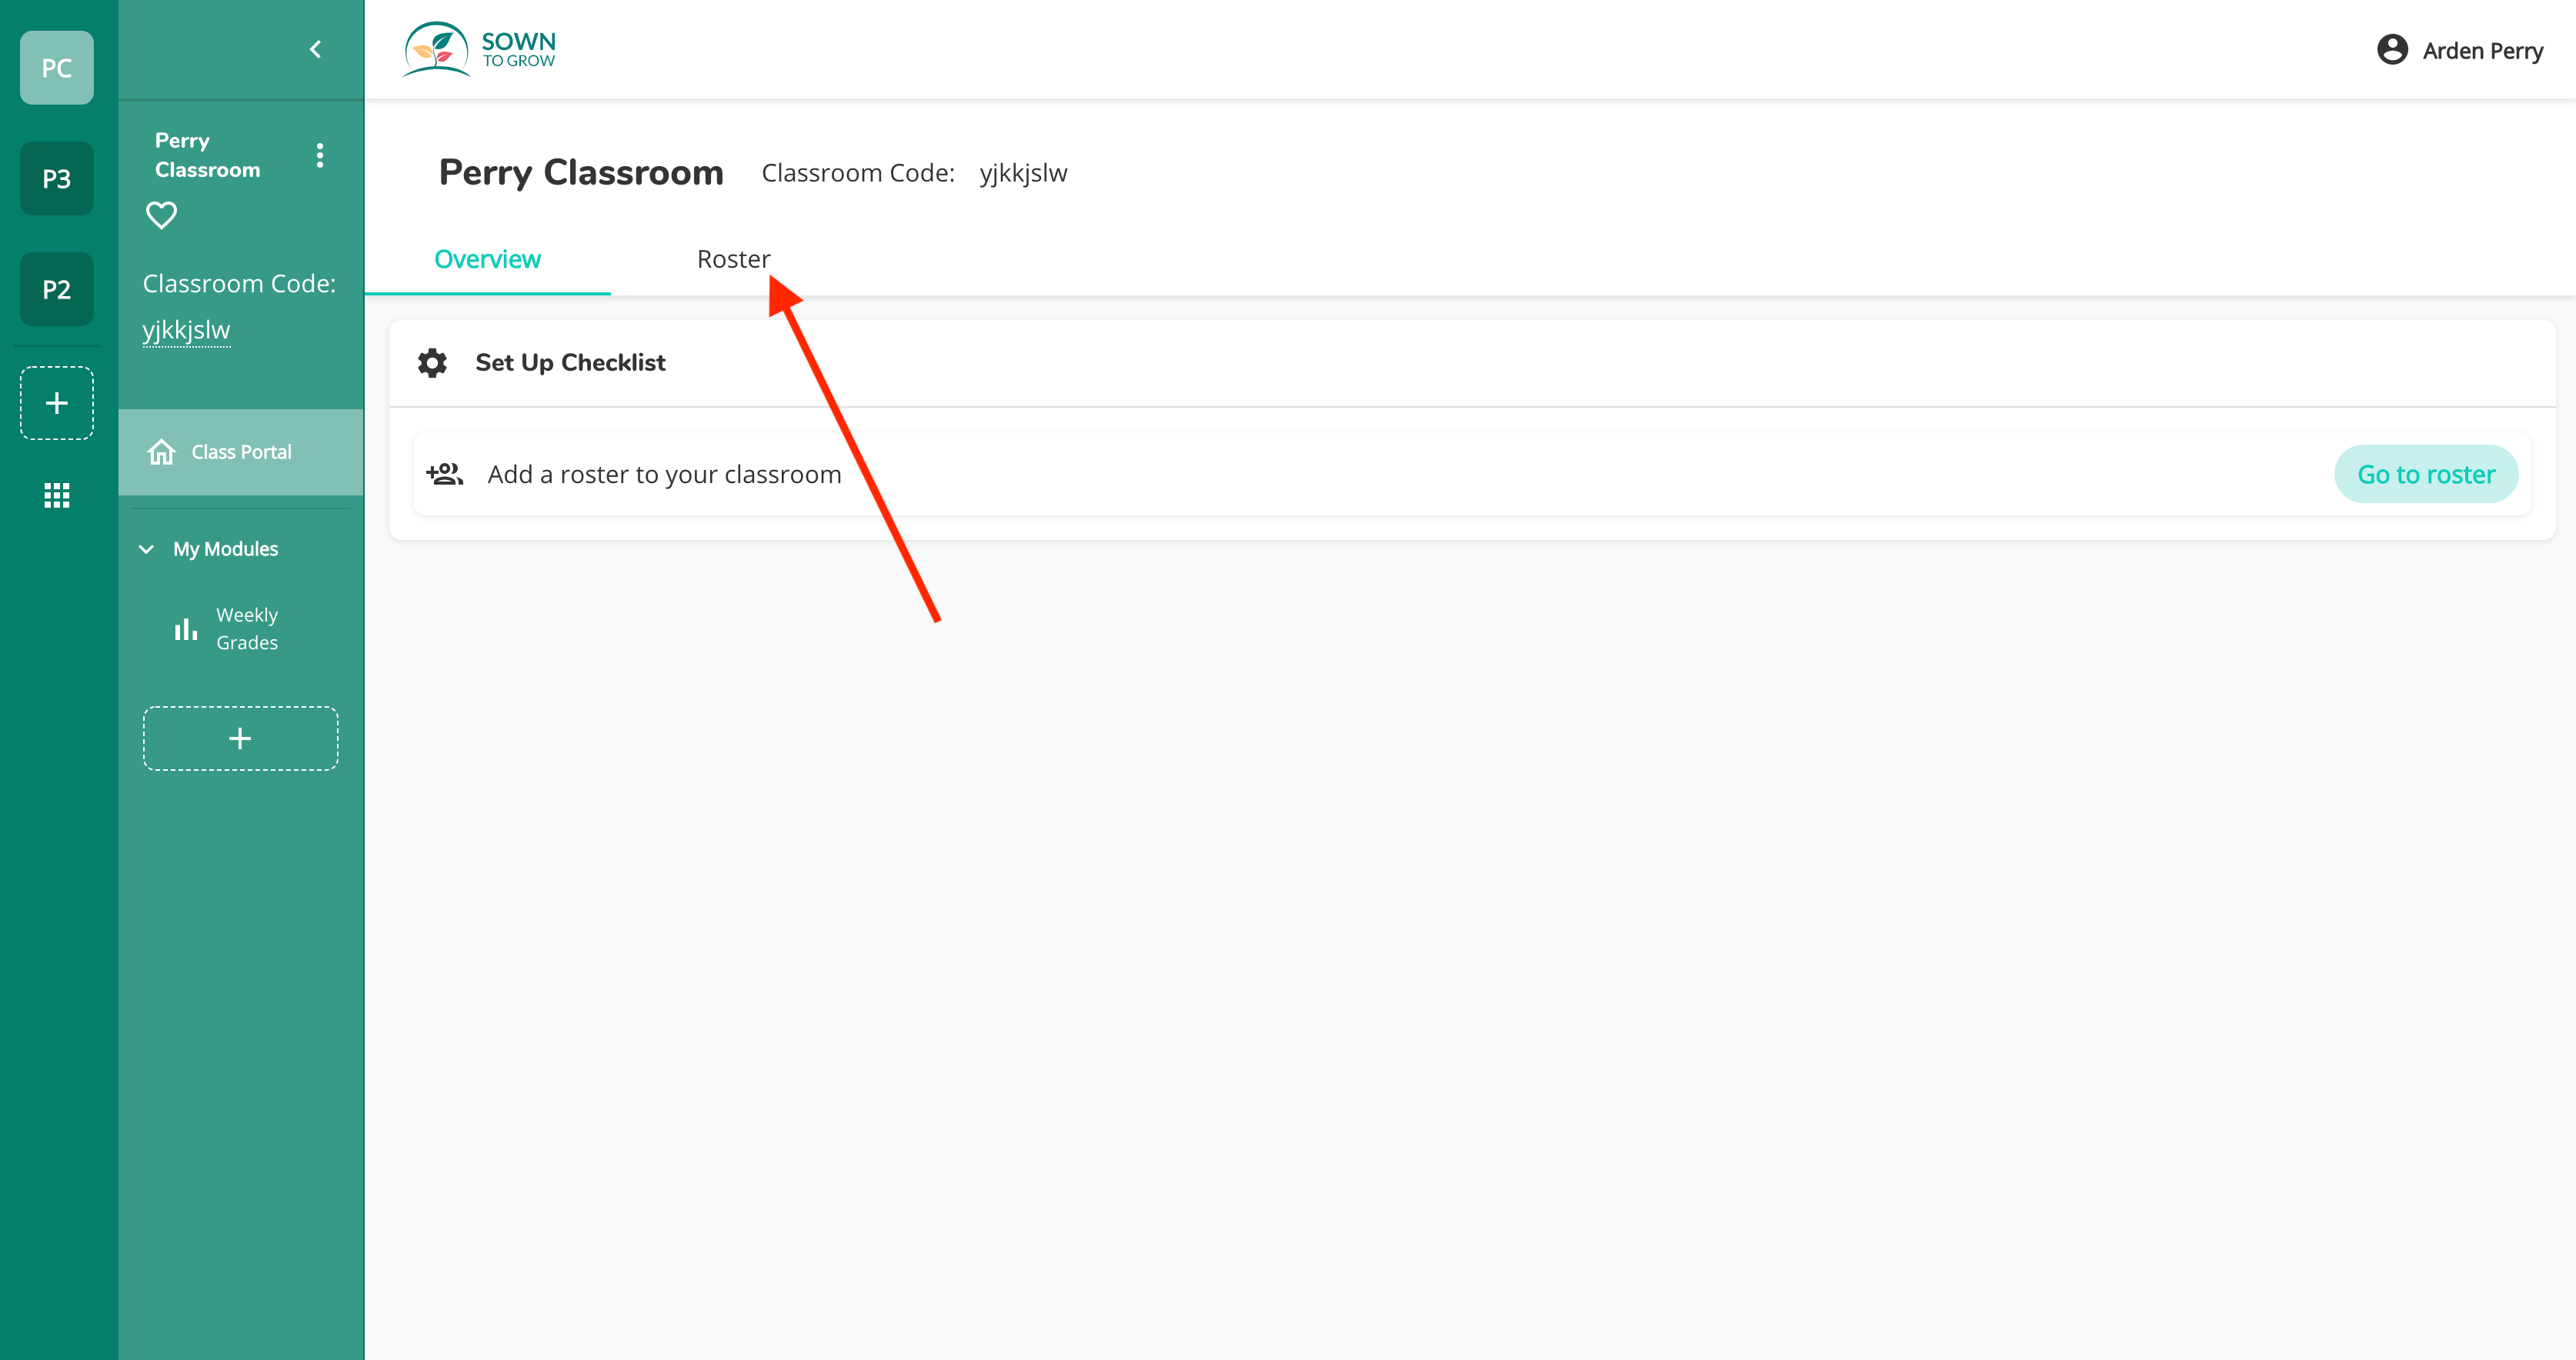This screenshot has height=1360, width=2576.
Task: Click the grid/apps icon in sidebar
Action: [56, 495]
